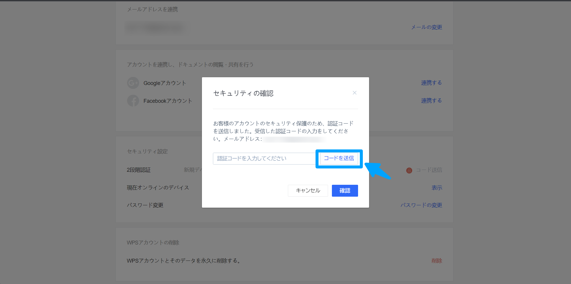Open the パスワードの変更 link

(x=421, y=205)
